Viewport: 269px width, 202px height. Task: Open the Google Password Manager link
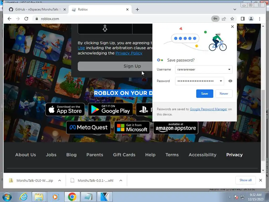tap(208, 109)
